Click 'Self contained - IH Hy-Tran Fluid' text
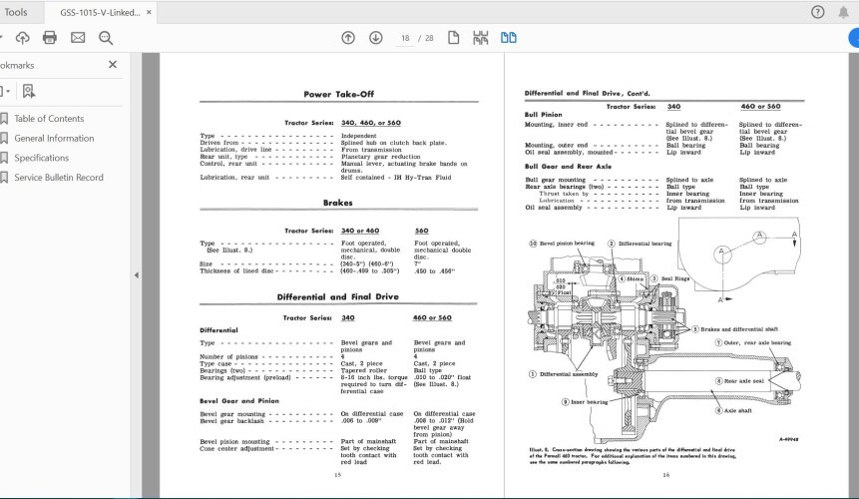This screenshot has height=499, width=859. click(x=396, y=178)
